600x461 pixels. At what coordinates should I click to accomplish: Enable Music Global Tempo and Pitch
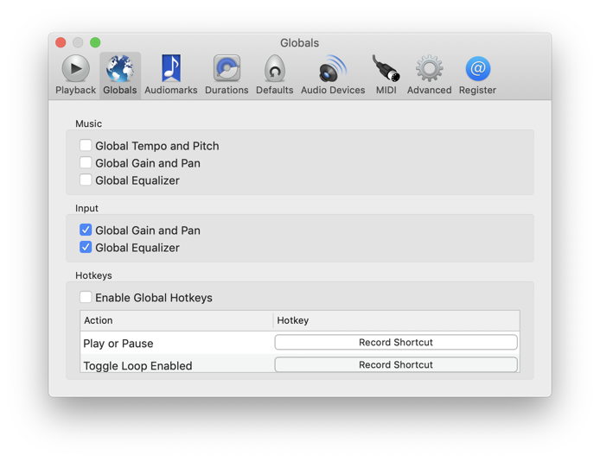click(86, 146)
